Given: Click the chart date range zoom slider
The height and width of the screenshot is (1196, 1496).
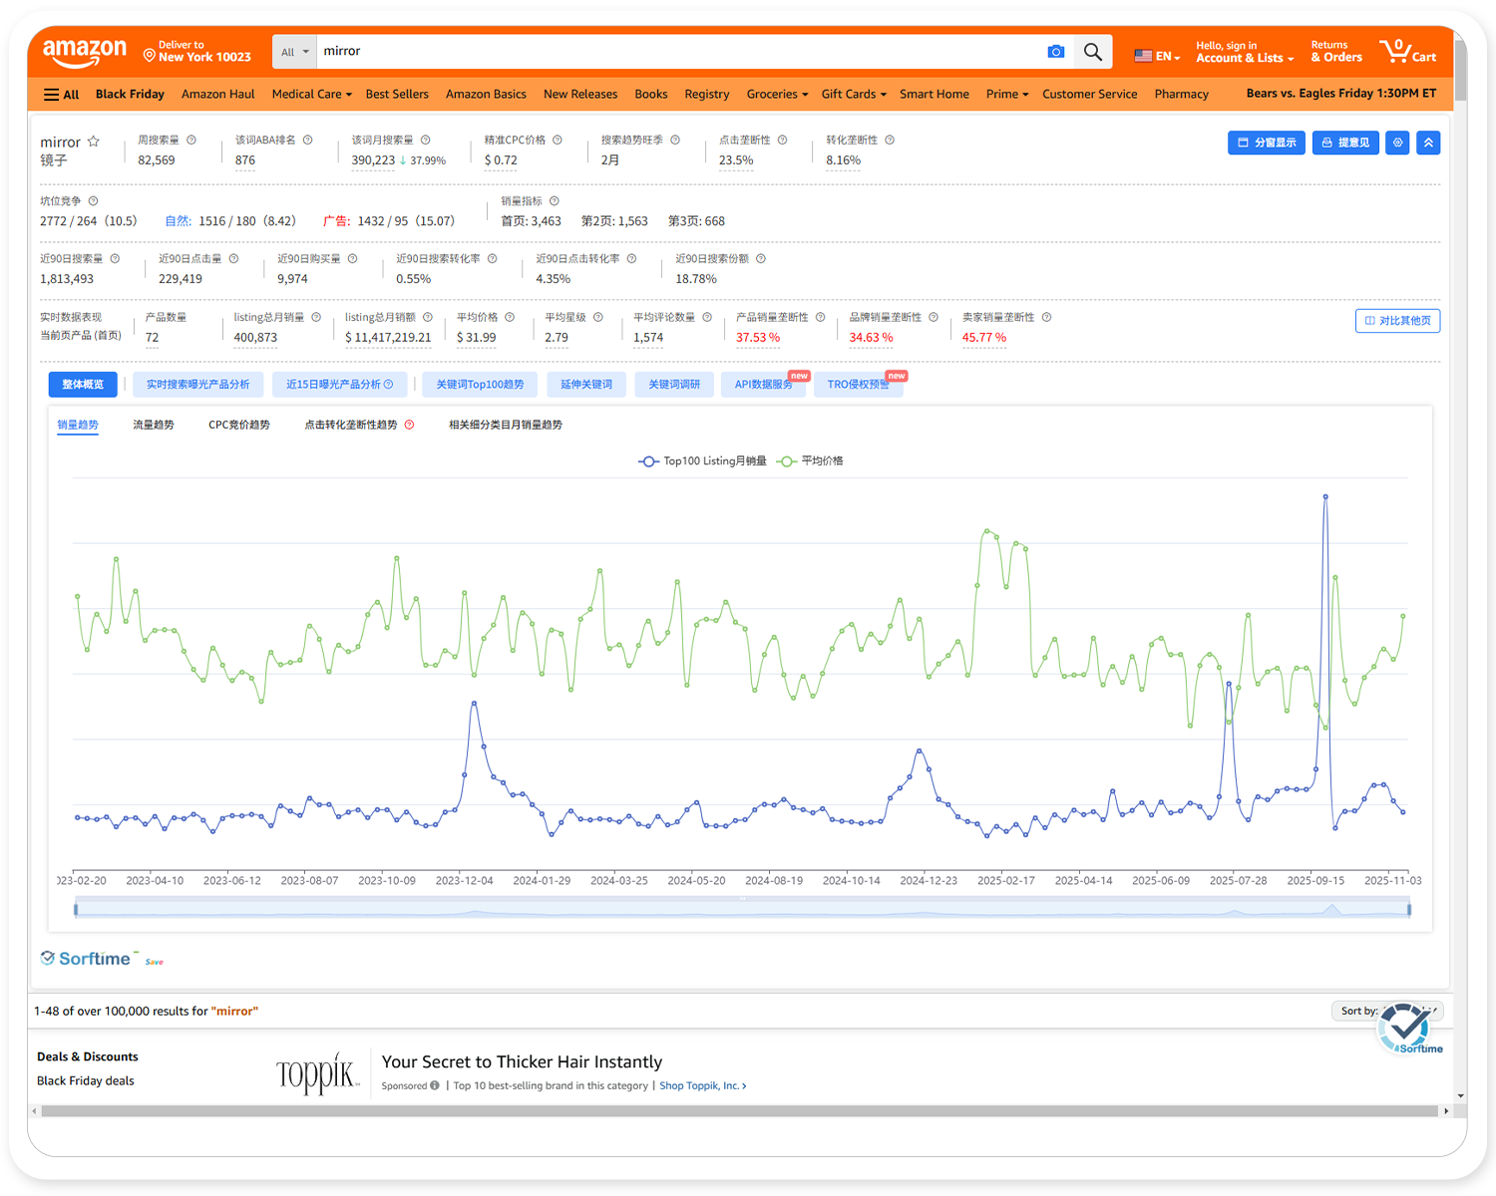Looking at the screenshot, I should [742, 908].
